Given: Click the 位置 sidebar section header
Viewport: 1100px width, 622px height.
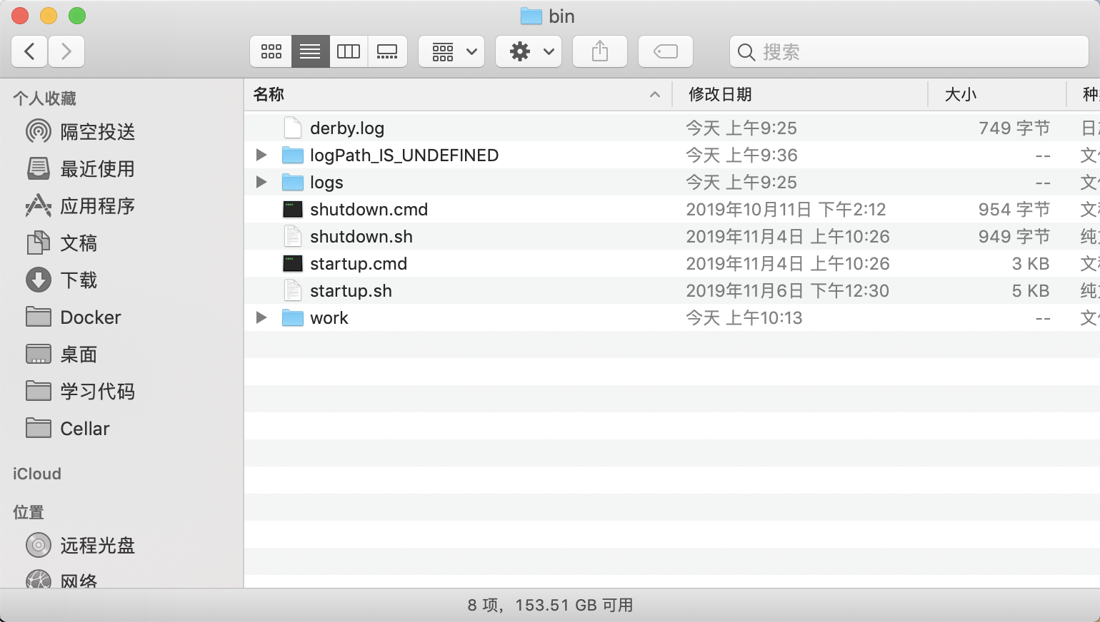Looking at the screenshot, I should pyautogui.click(x=29, y=512).
